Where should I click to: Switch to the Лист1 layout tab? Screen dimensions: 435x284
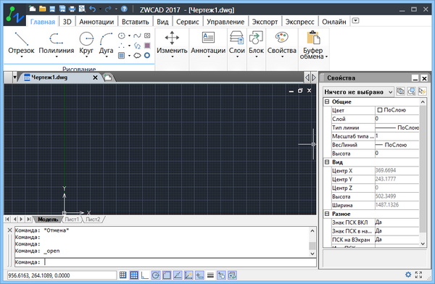click(72, 220)
